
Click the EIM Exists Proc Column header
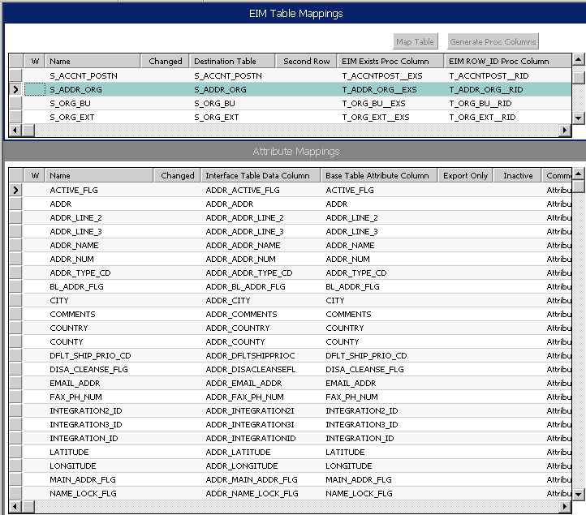[390, 61]
